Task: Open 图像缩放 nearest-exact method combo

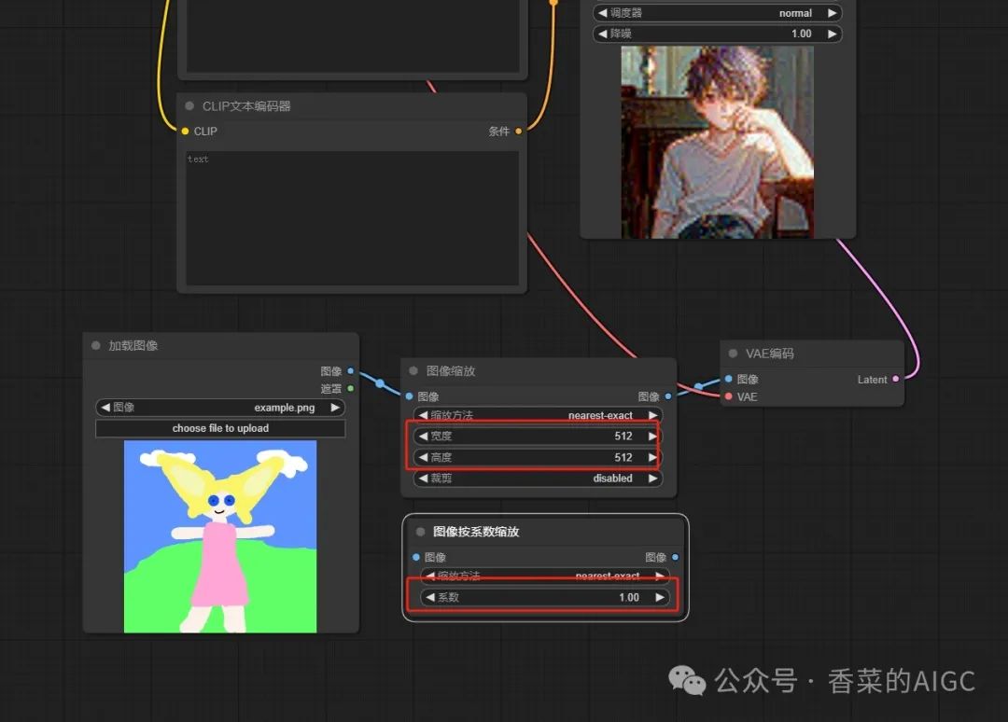Action: [539, 415]
